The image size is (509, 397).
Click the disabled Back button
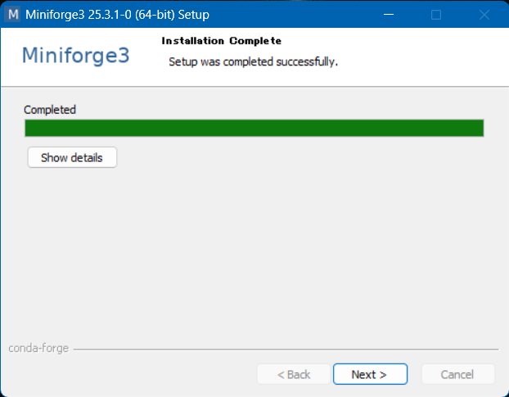click(x=293, y=374)
